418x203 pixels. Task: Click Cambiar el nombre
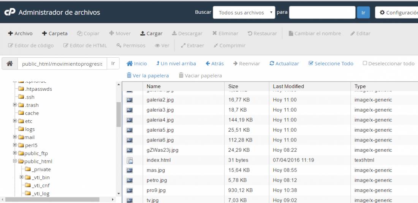tap(315, 33)
